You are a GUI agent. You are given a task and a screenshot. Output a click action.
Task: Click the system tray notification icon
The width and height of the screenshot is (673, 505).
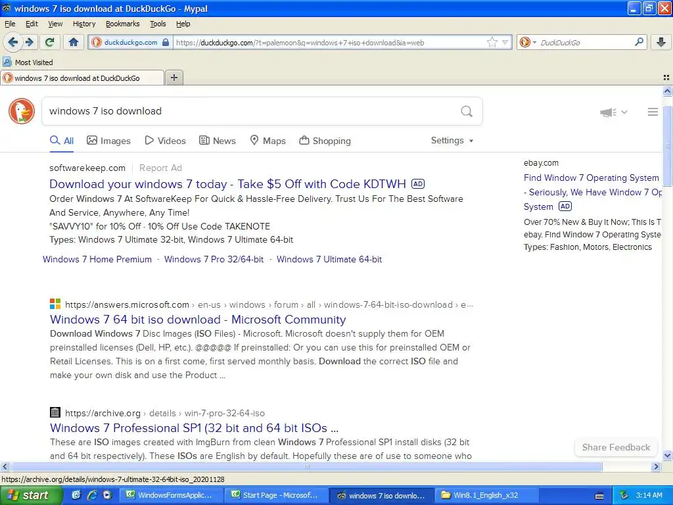click(x=624, y=495)
